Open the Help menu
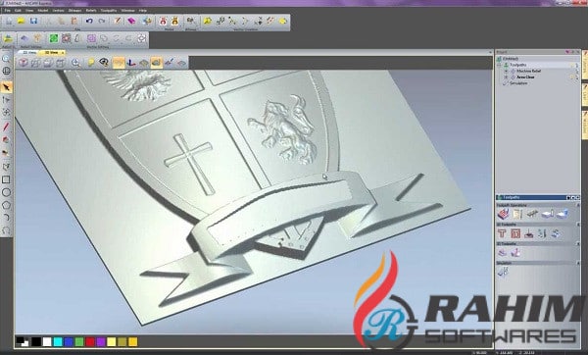Viewport: 588px width, 355px height. [143, 11]
